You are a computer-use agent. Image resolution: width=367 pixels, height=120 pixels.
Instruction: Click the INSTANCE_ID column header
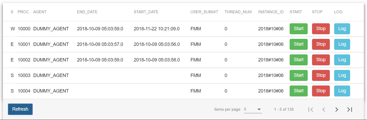271,12
